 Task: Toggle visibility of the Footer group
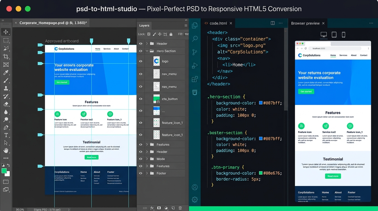pyautogui.click(x=141, y=173)
